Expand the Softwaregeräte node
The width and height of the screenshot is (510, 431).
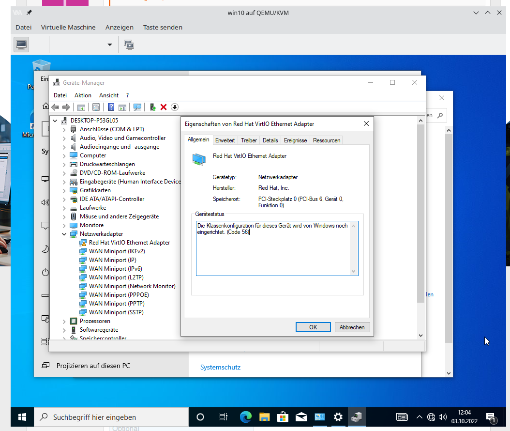click(x=64, y=330)
